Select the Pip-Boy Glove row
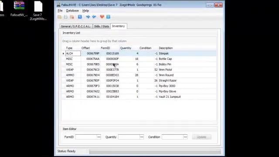The width and height of the screenshot is (279, 157). 139,91
